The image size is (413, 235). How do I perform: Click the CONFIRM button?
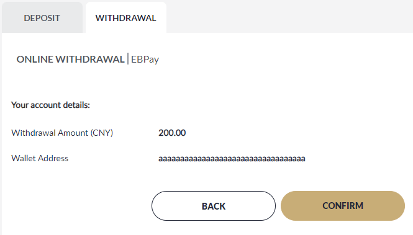click(343, 206)
